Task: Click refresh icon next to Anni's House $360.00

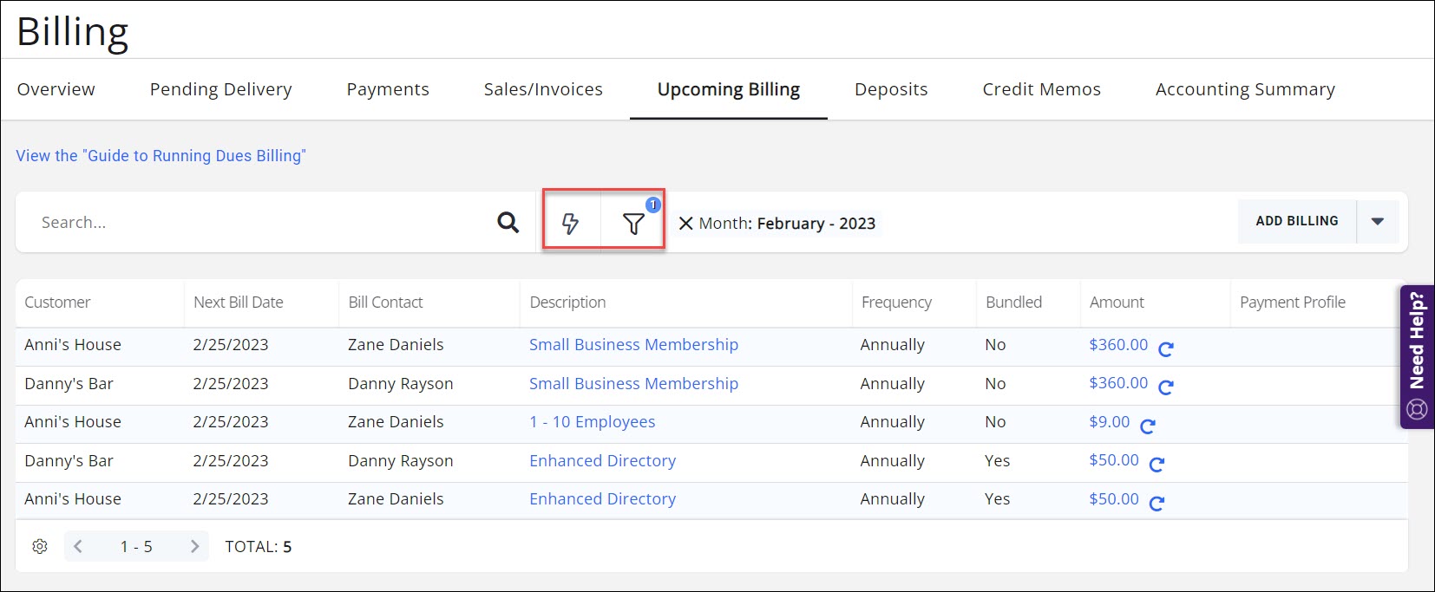Action: [x=1166, y=348]
